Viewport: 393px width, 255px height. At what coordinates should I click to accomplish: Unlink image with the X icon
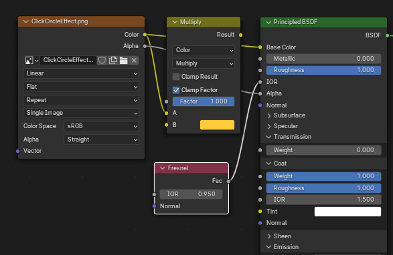coord(134,60)
